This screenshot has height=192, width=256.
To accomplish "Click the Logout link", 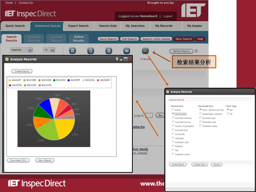I will tap(168, 16).
